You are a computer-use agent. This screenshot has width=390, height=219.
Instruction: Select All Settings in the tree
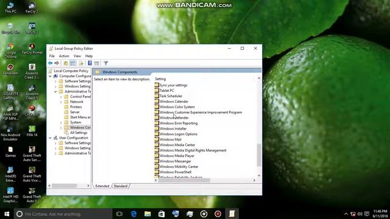pyautogui.click(x=79, y=133)
